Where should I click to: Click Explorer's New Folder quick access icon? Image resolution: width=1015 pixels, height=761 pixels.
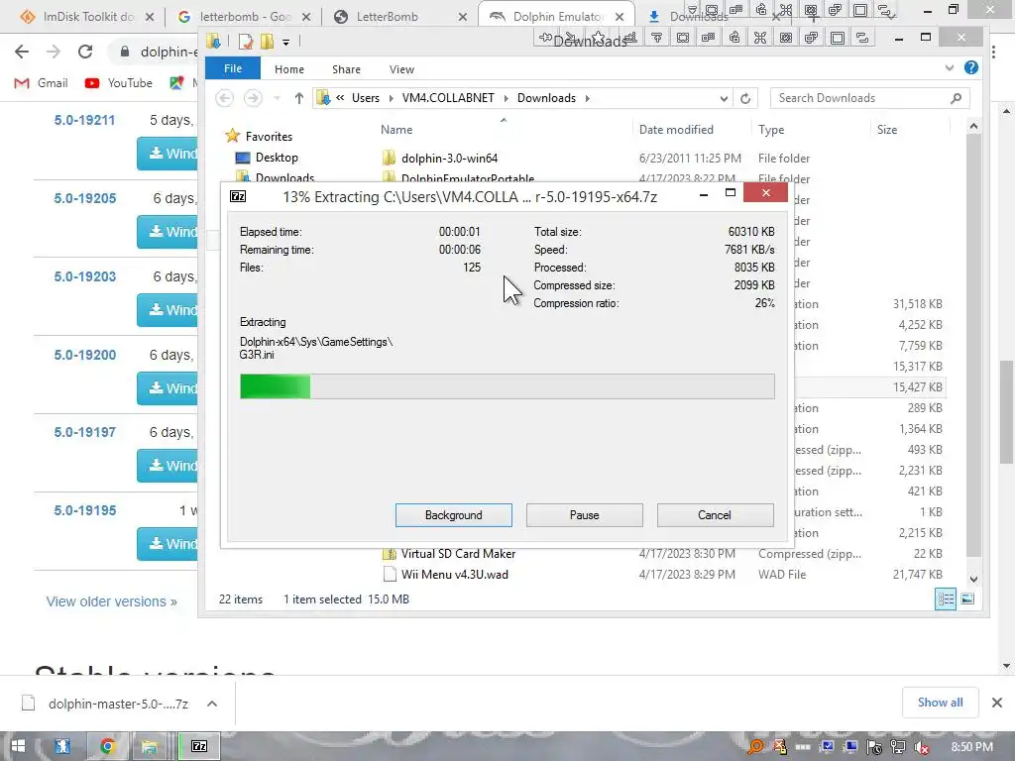[x=267, y=42]
